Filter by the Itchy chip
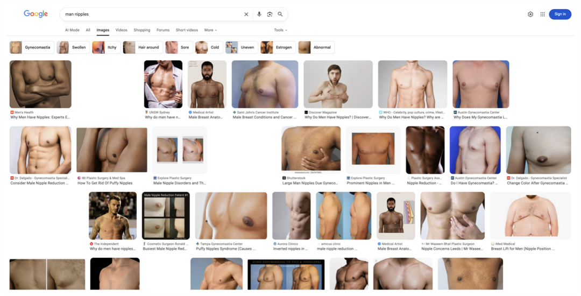The width and height of the screenshot is (581, 296). tap(107, 47)
